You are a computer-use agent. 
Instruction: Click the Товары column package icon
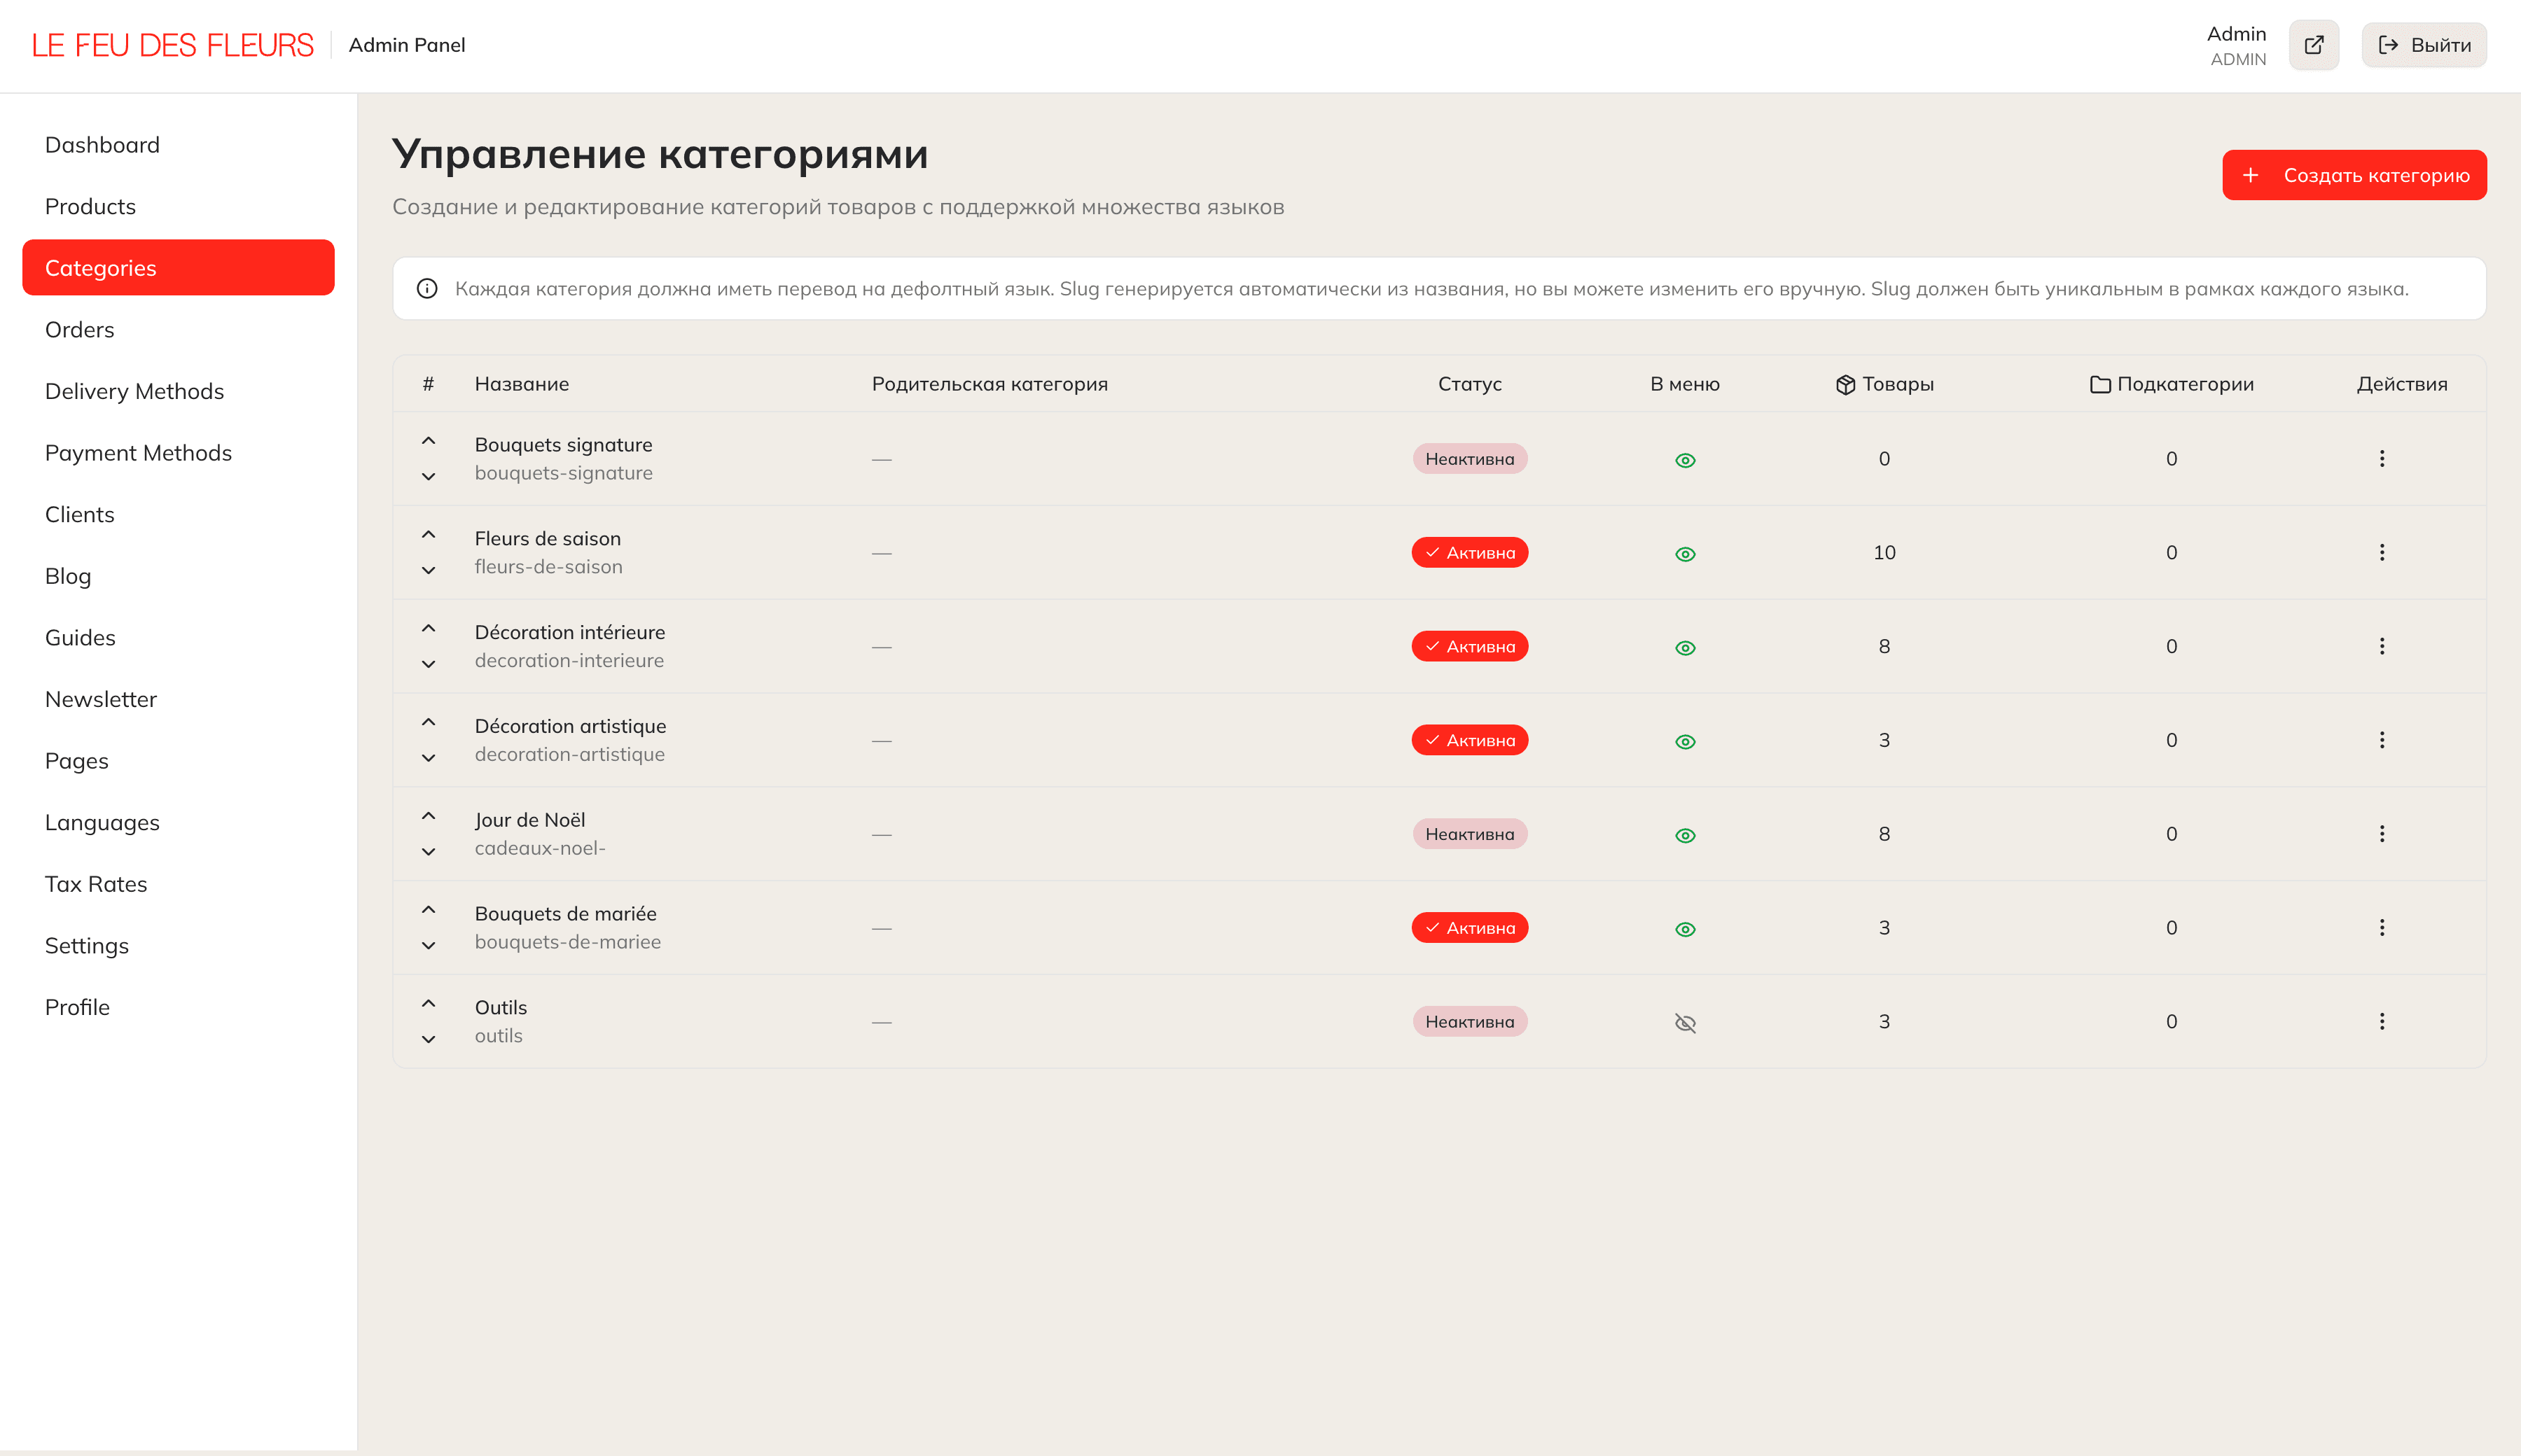click(1846, 383)
